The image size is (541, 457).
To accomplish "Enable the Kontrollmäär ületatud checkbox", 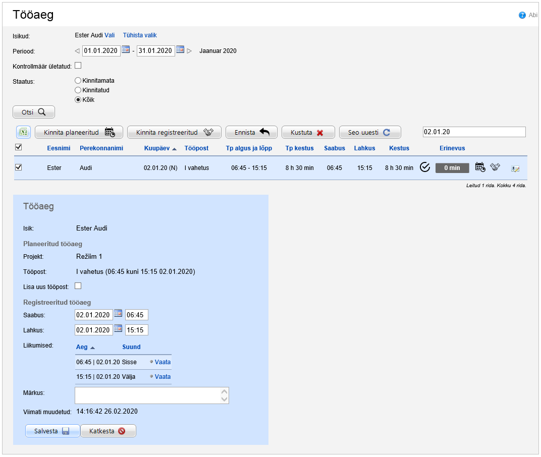I will 78,66.
